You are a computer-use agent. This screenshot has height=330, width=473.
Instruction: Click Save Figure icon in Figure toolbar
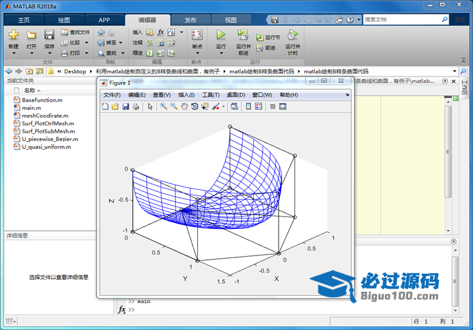click(126, 106)
